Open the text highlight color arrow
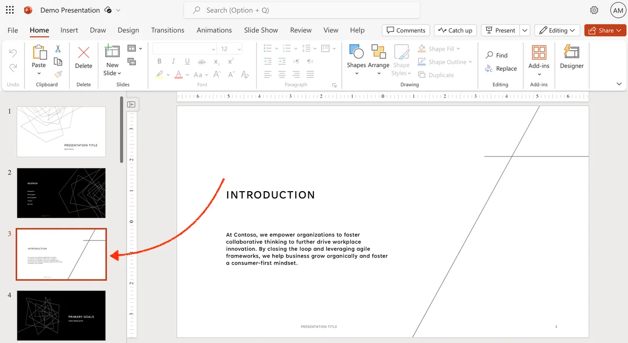 tap(168, 75)
